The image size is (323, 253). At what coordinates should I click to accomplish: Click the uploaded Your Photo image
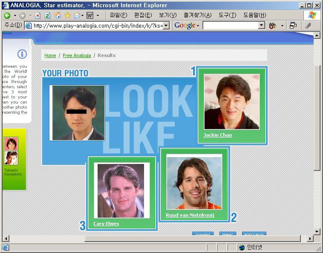click(x=77, y=113)
